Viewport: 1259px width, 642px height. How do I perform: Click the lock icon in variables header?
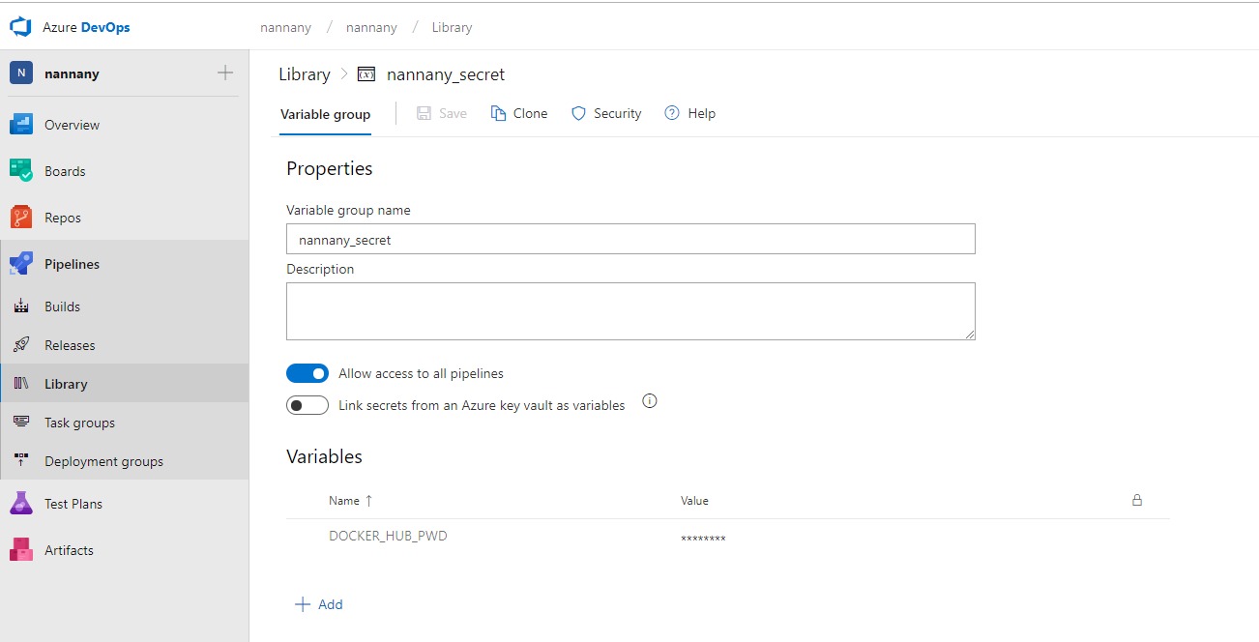(x=1137, y=501)
